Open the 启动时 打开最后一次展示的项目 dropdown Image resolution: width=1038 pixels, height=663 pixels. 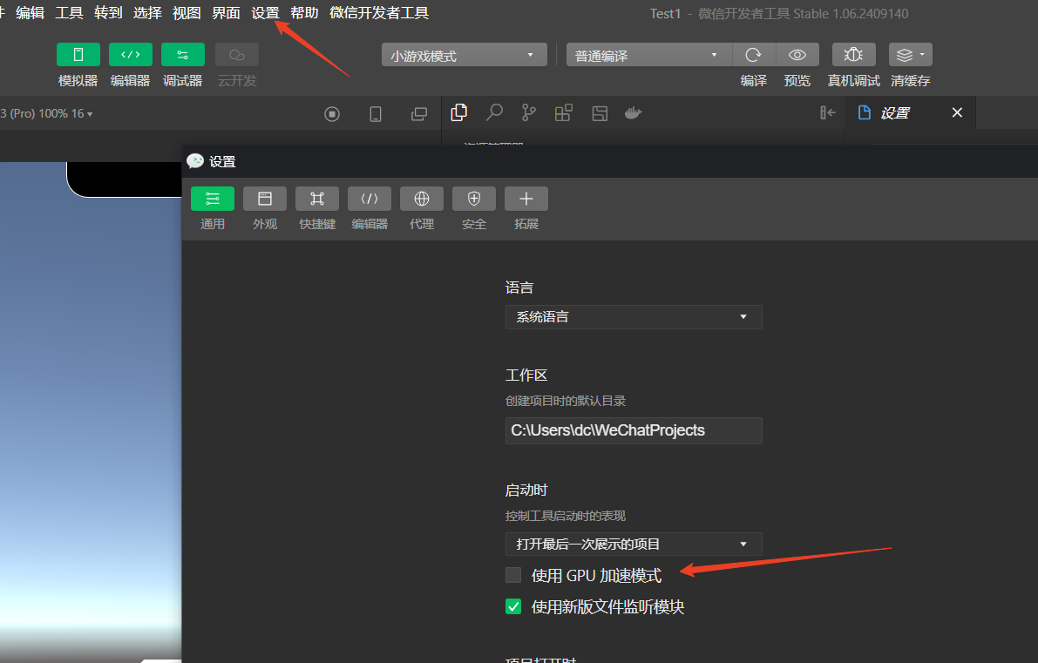[634, 544]
